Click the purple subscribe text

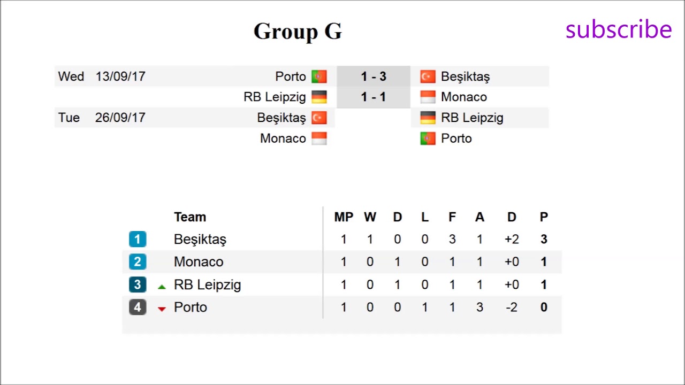618,29
